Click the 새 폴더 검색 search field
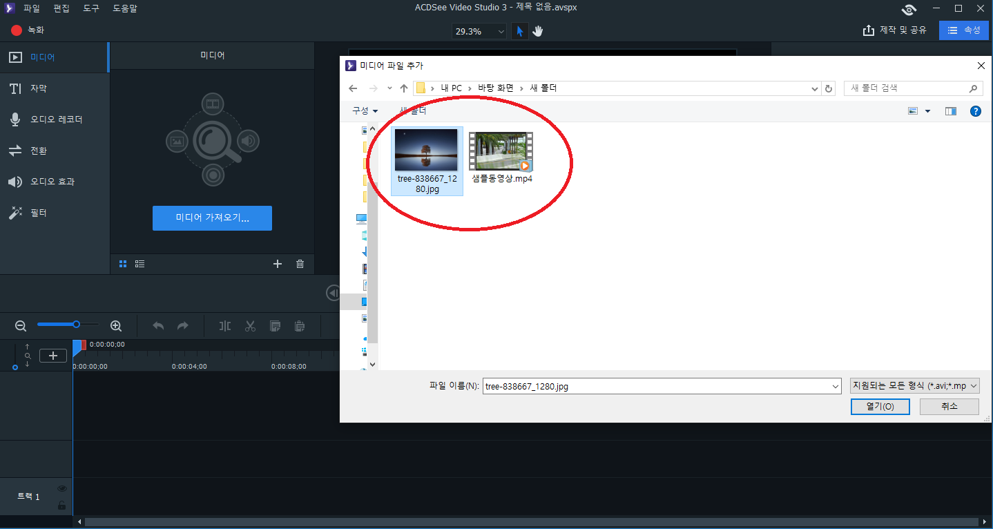This screenshot has width=993, height=529. [913, 88]
